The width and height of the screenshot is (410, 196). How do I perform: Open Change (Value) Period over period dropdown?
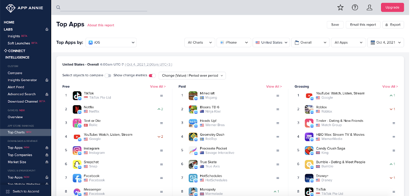point(192,76)
